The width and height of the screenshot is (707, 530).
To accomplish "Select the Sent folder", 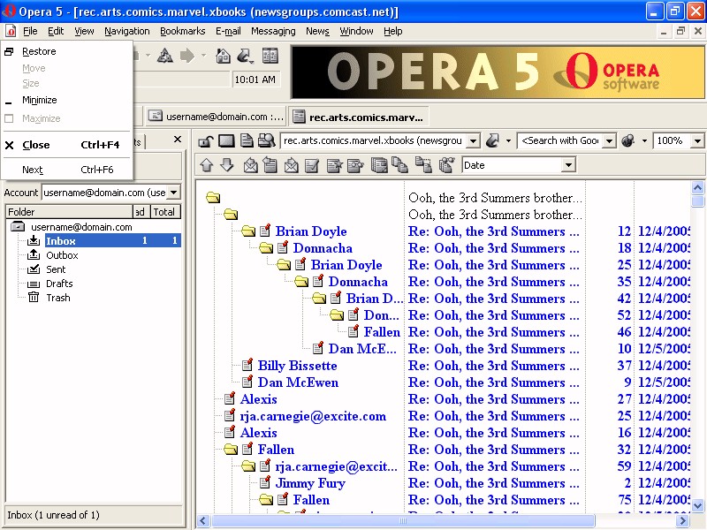I will tap(56, 269).
